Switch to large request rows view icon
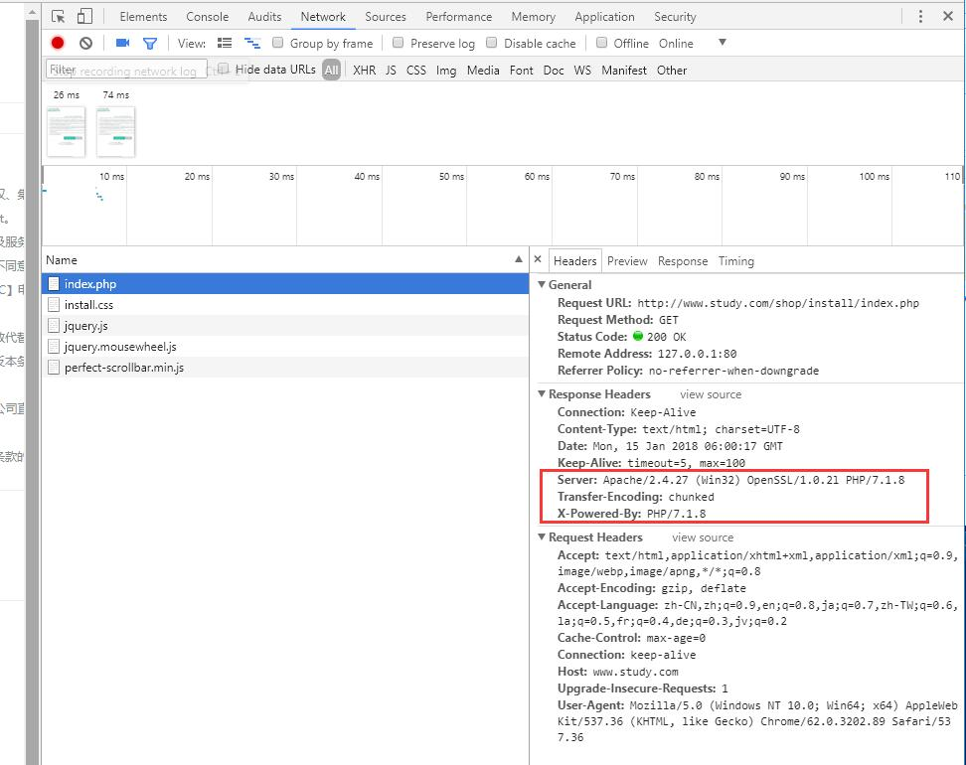966x765 pixels. coord(225,43)
